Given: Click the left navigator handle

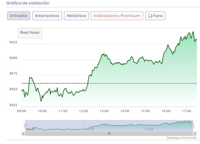Looking at the screenshot, I should click(25, 126).
